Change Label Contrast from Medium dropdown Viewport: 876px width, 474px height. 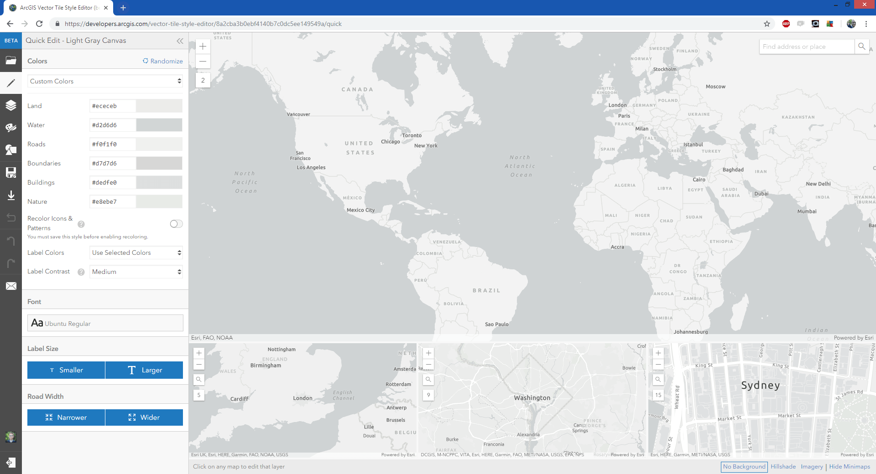tap(136, 272)
